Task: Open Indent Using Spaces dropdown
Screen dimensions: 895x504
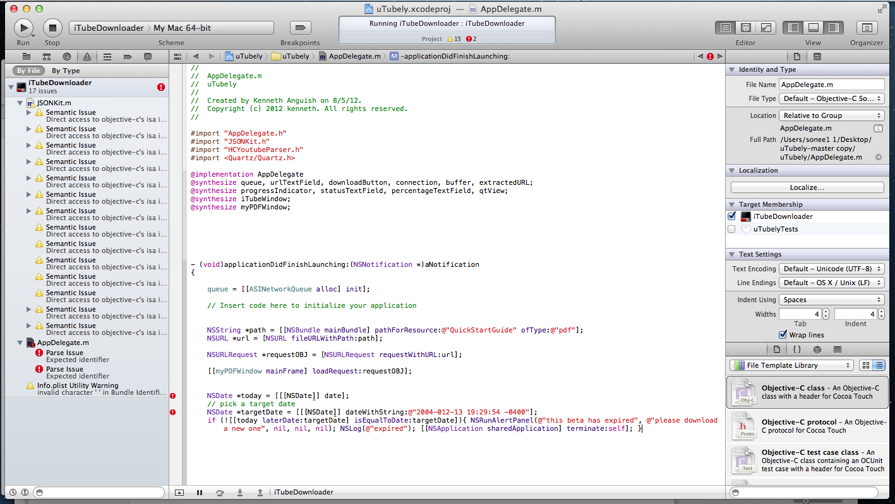Action: [832, 300]
